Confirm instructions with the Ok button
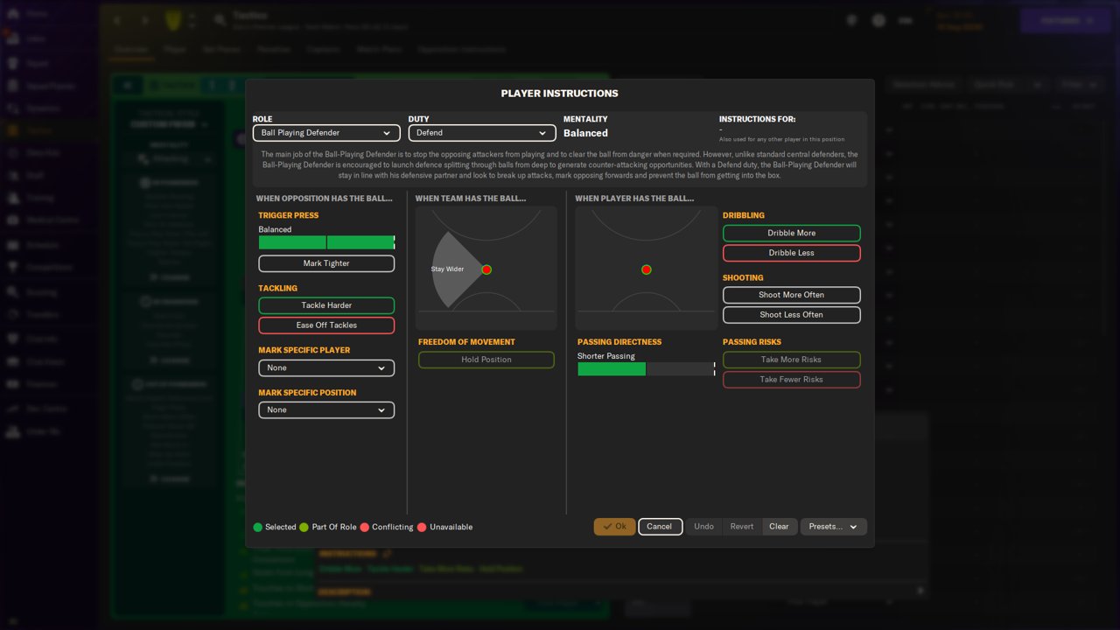This screenshot has width=1120, height=630. [x=615, y=527]
